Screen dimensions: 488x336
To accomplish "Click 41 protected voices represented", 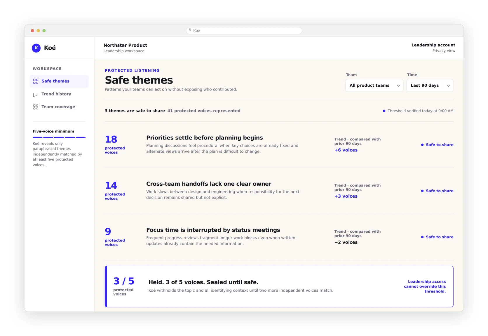I will tap(204, 111).
